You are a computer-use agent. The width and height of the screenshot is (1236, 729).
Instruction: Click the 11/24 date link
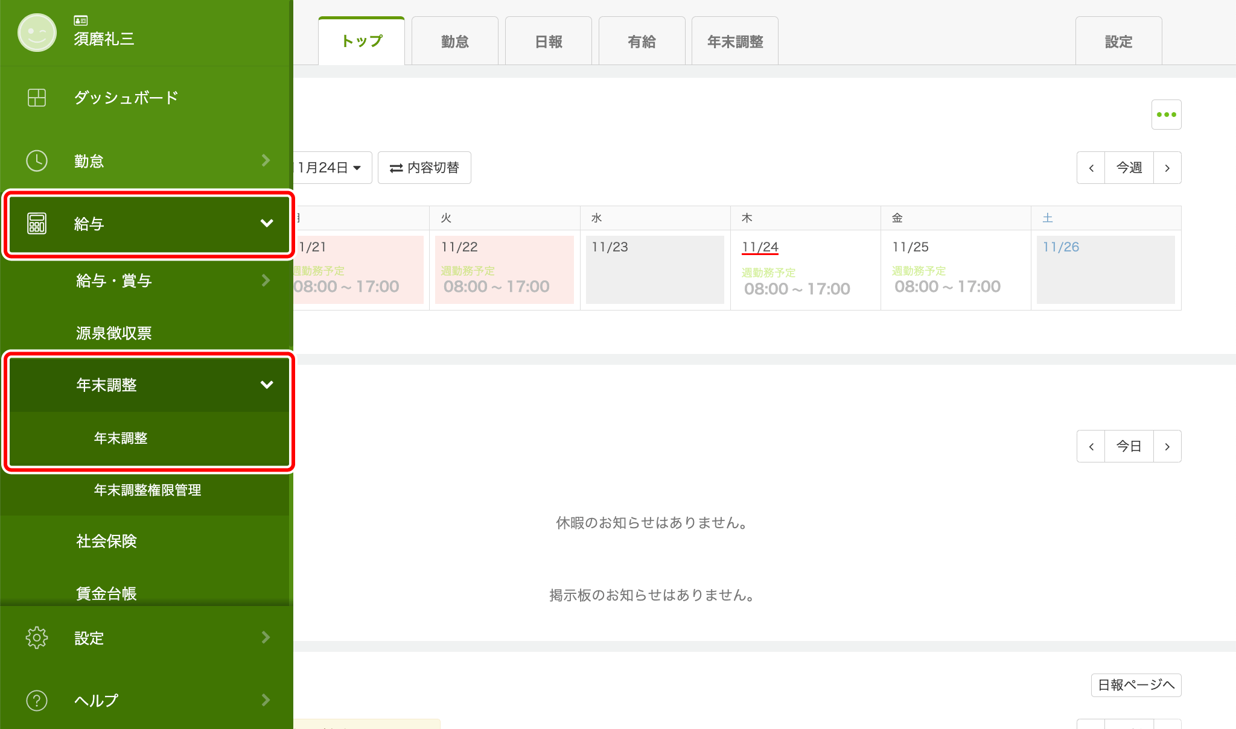(760, 247)
